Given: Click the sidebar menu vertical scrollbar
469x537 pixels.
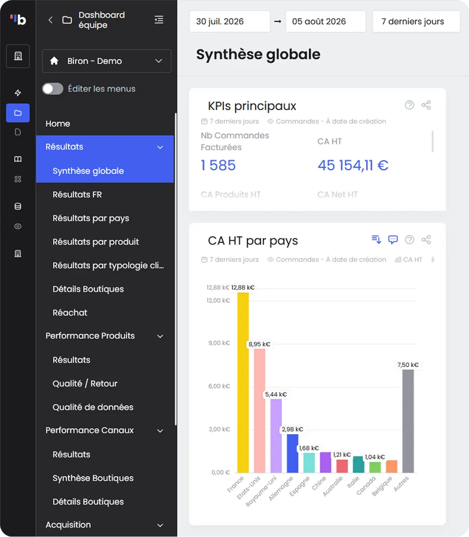Looking at the screenshot, I should (176, 269).
